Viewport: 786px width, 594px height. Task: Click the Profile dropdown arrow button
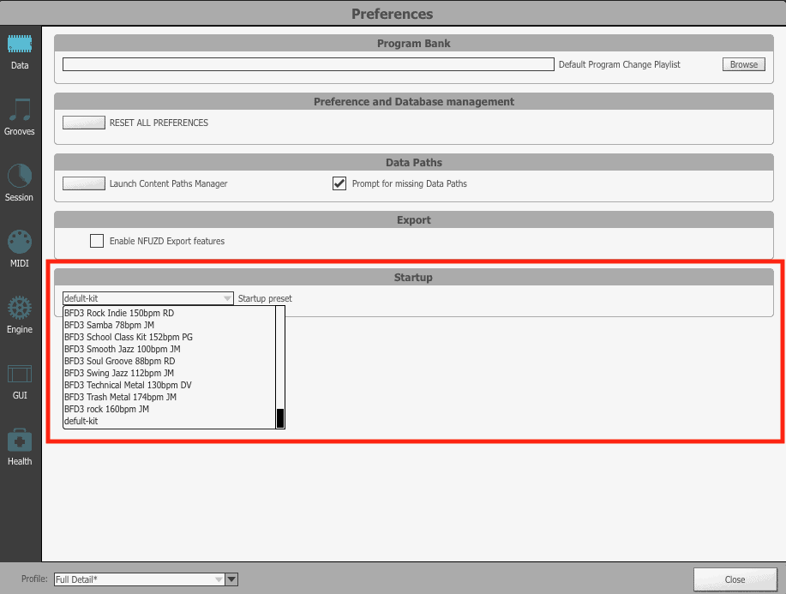[231, 579]
